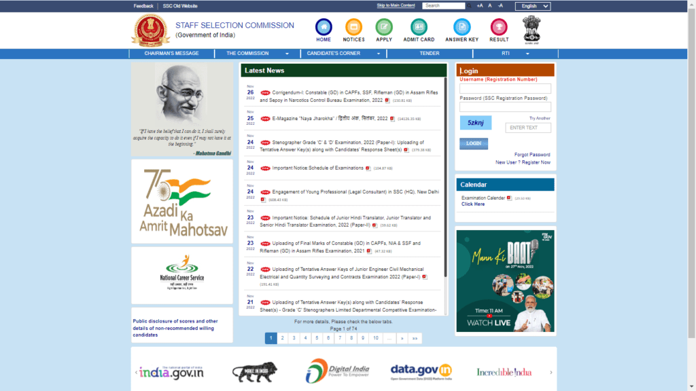Open Mann Ki Baat banner
The width and height of the screenshot is (696, 391).
(x=505, y=280)
